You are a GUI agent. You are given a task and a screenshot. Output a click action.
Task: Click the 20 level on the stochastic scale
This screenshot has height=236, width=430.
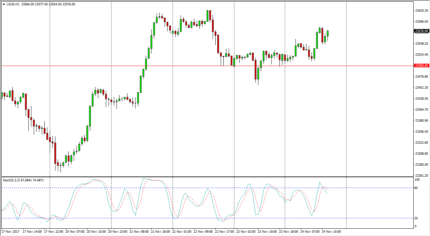coord(416,218)
